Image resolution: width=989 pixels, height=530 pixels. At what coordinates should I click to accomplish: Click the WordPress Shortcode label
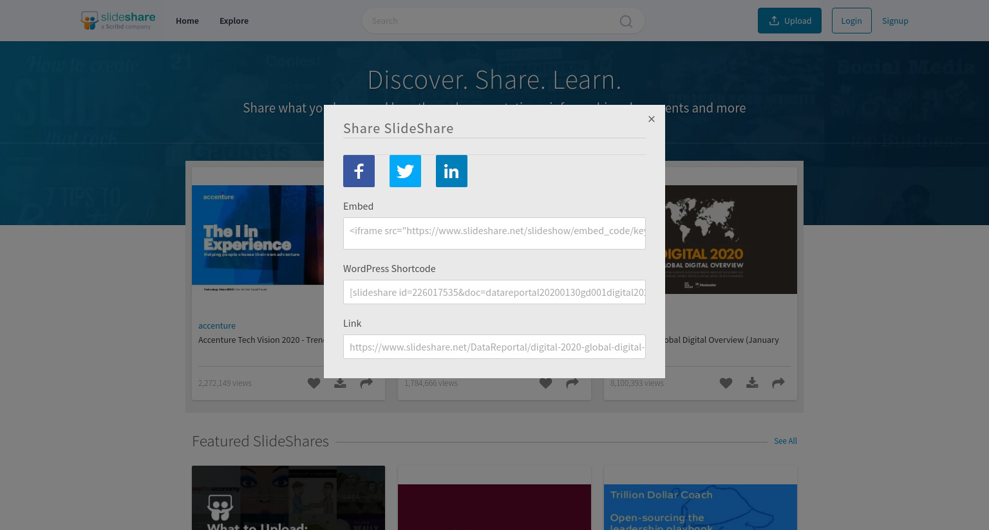[390, 268]
